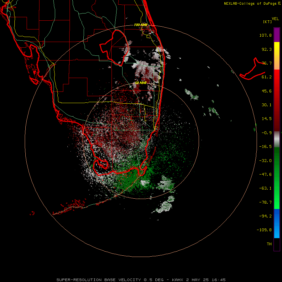Click the VEL legend heading
Screen dimensions: 282x282
275,19
